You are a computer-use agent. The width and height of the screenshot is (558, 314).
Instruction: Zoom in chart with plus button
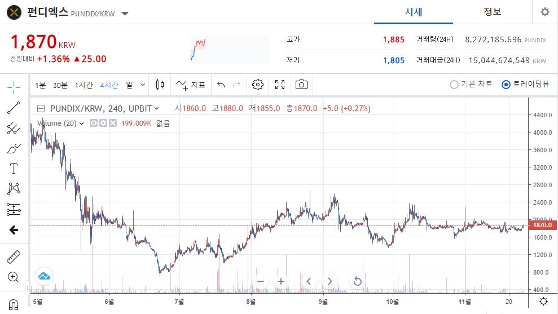(x=281, y=281)
